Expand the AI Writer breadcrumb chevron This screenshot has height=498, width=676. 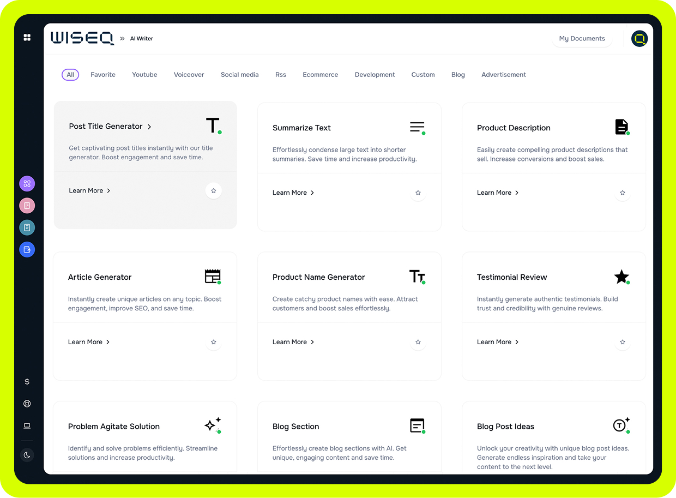tap(123, 38)
